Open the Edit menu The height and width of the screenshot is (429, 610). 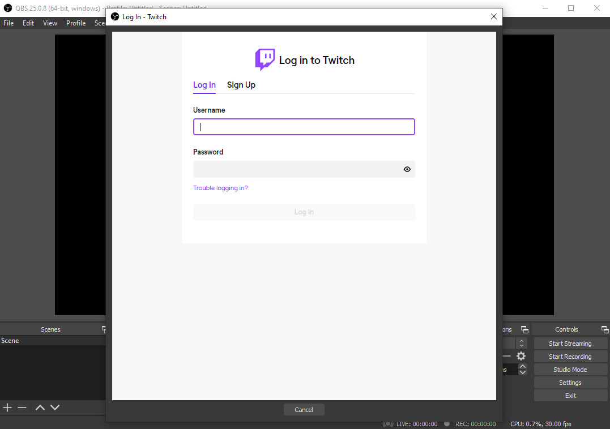coord(28,23)
